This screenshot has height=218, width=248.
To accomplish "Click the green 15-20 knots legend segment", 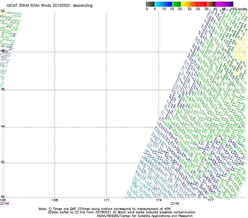I will click(x=176, y=4).
